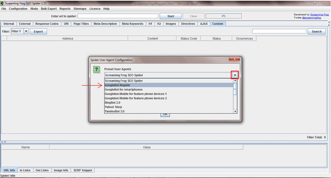The image size is (331, 178).
Task: Open the Licence menu
Action: click(95, 9)
